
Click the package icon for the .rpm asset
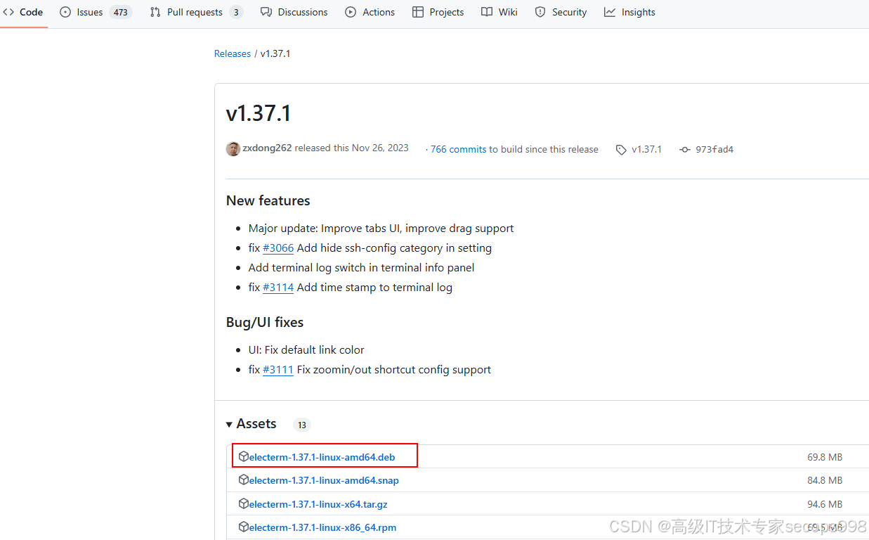[244, 527]
